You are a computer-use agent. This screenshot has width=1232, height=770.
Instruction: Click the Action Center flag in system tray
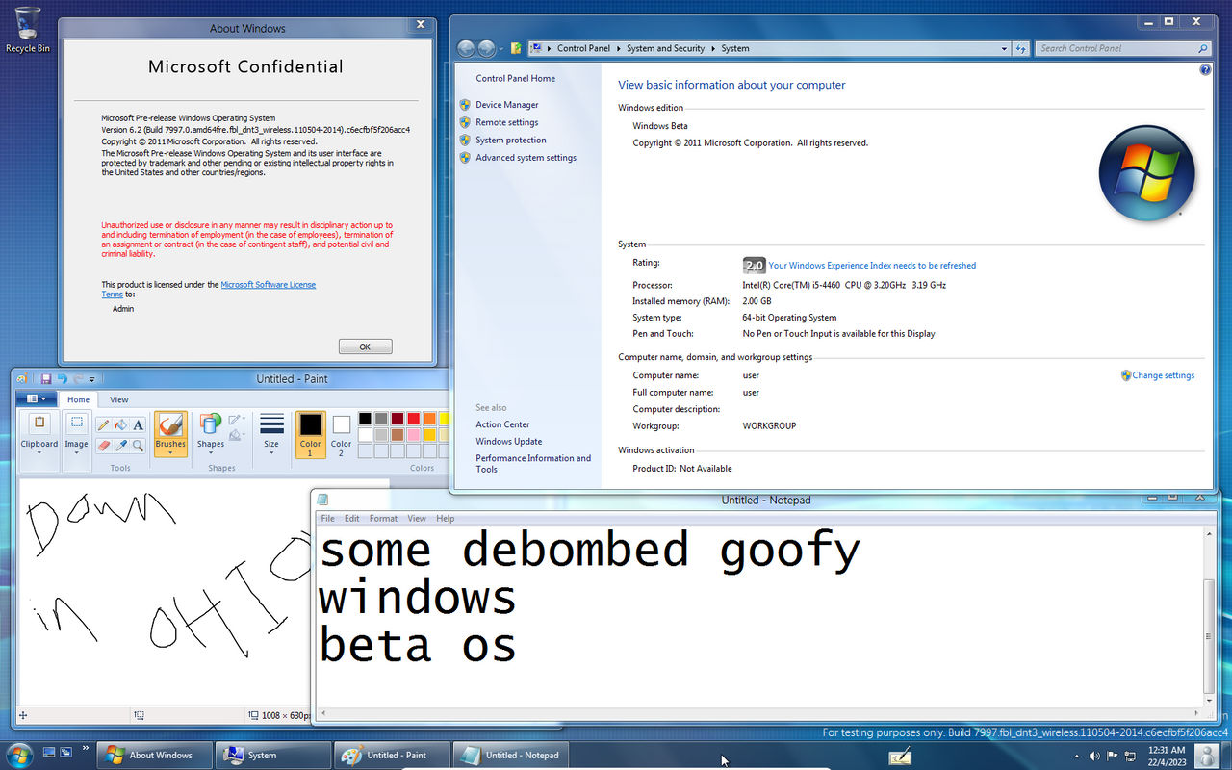(x=1112, y=756)
